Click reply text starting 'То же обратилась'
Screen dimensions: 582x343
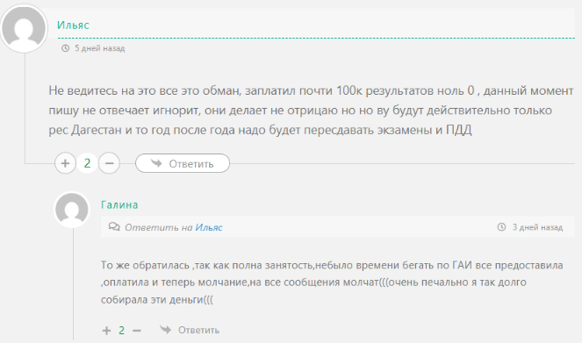(x=332, y=282)
